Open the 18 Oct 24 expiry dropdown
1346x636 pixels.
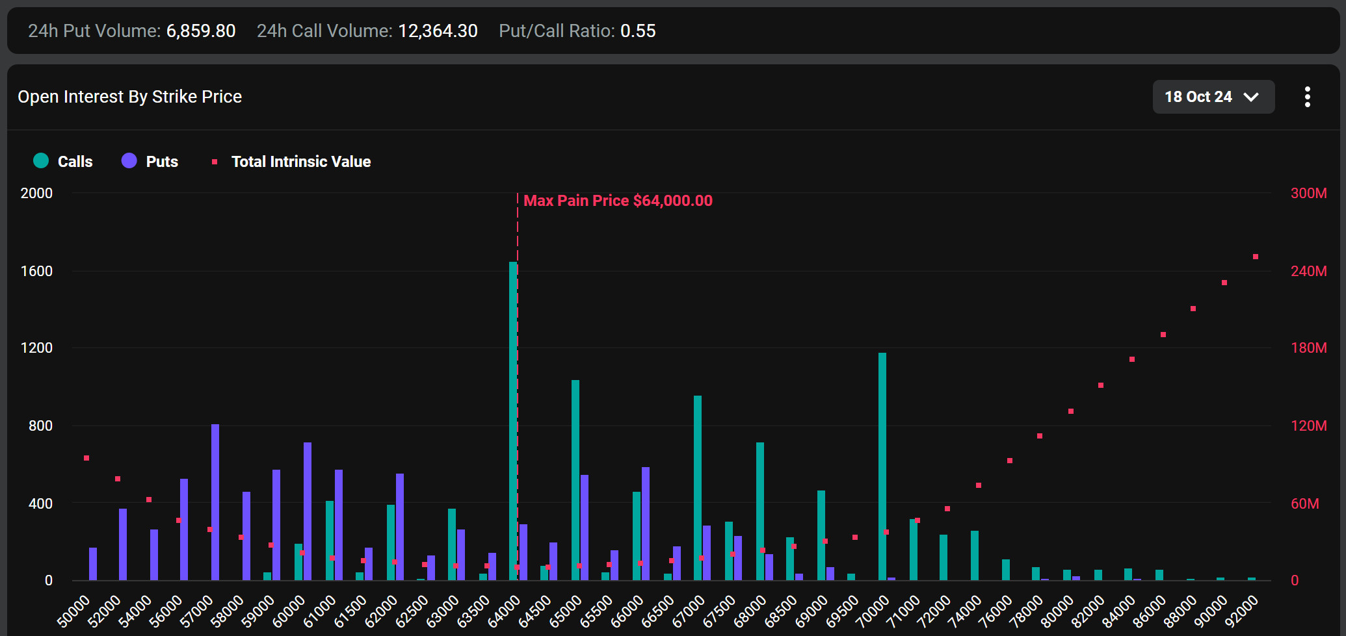(x=1213, y=97)
